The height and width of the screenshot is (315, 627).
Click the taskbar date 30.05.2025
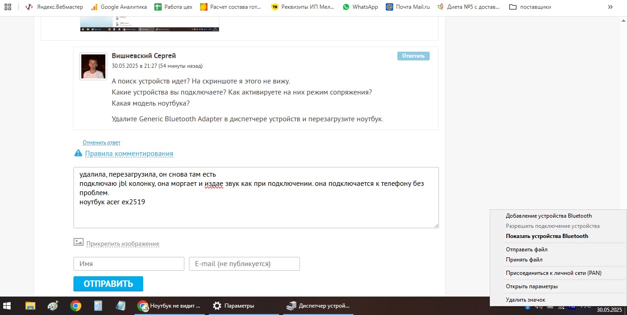[x=609, y=310]
